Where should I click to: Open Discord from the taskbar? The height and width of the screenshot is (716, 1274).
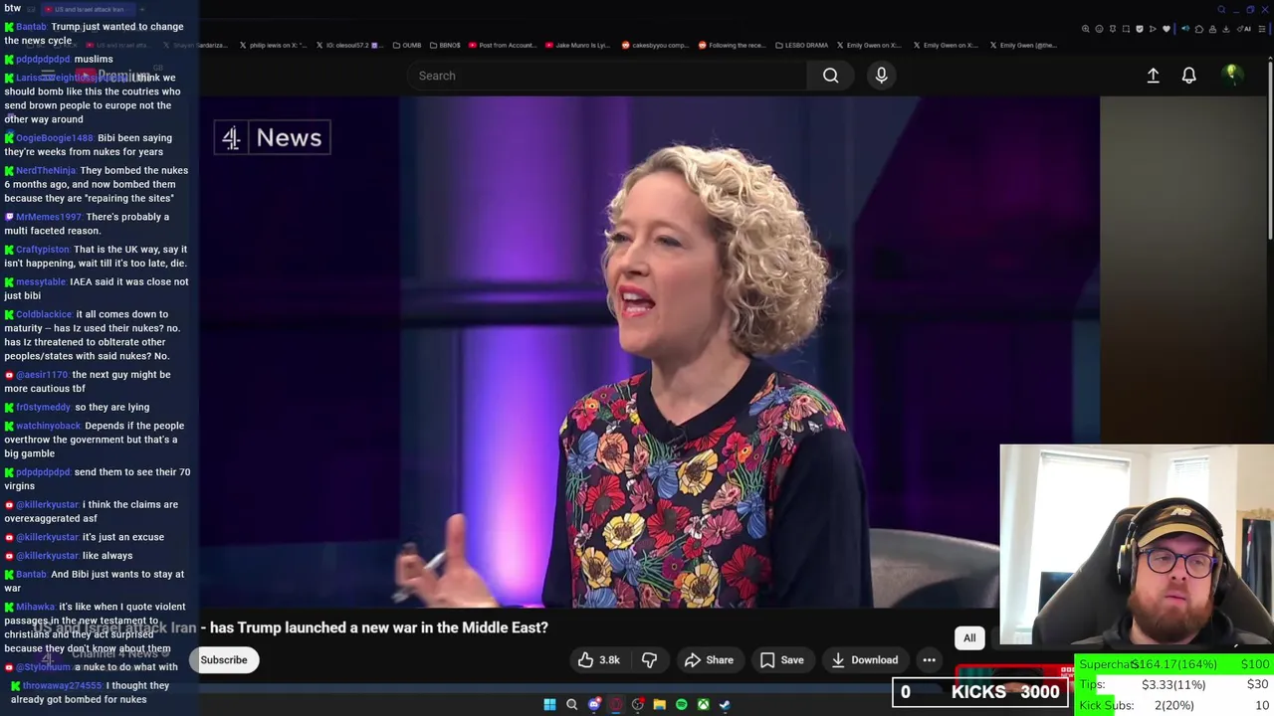[594, 704]
